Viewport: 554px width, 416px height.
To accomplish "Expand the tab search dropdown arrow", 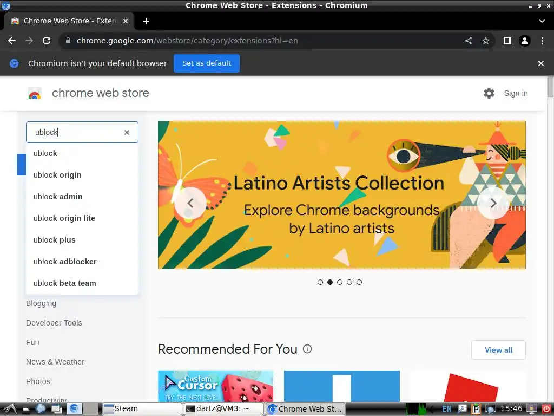I will click(542, 21).
